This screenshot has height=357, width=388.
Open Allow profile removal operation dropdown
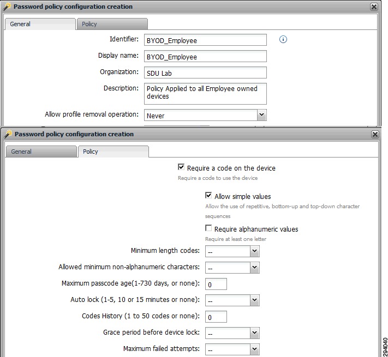coord(261,115)
